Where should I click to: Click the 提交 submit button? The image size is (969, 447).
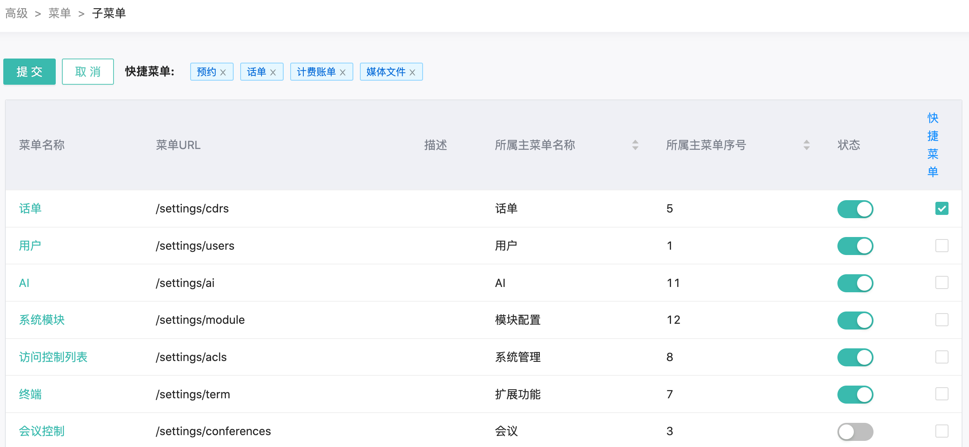[x=30, y=72]
